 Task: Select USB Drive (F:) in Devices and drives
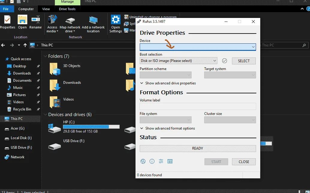(x=67, y=144)
